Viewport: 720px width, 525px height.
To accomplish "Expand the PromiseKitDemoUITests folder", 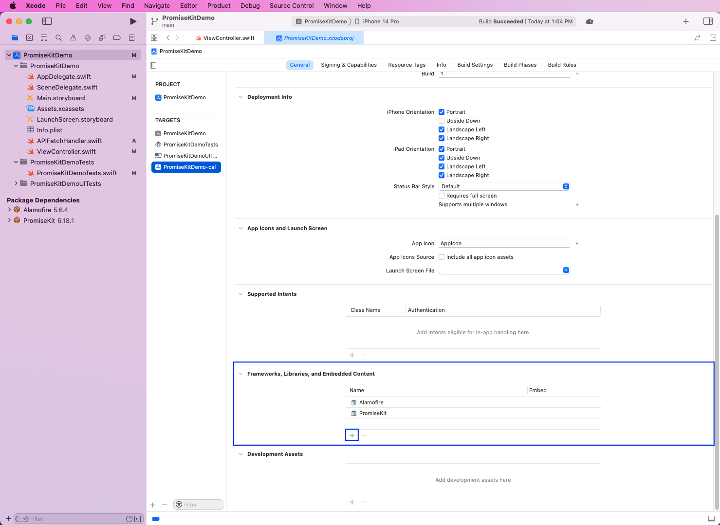I will [x=16, y=183].
